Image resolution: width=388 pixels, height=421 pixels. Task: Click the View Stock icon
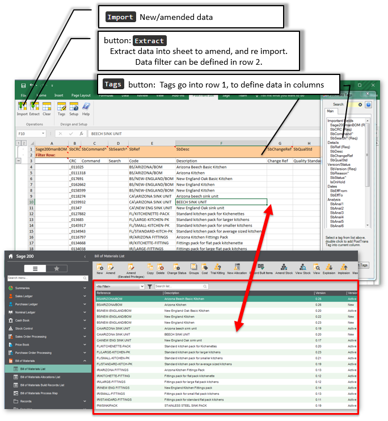303,267
